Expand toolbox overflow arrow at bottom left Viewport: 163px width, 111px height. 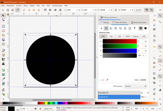coord(3,99)
